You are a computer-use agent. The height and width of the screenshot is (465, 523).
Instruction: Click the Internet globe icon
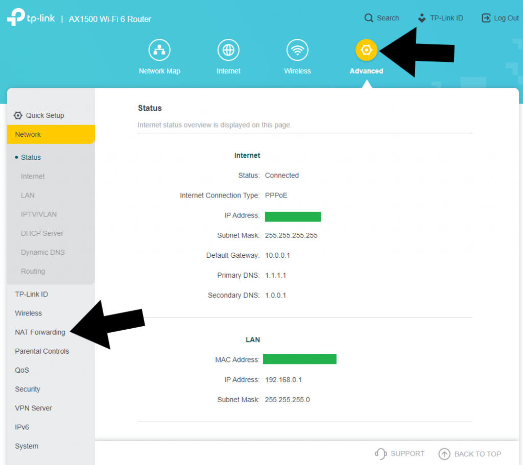pos(228,50)
